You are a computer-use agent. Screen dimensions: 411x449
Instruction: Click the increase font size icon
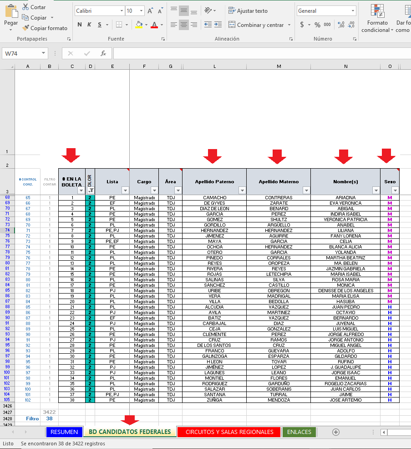click(150, 11)
